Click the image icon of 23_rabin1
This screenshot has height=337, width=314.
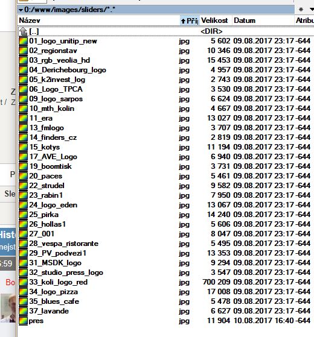coord(23,195)
